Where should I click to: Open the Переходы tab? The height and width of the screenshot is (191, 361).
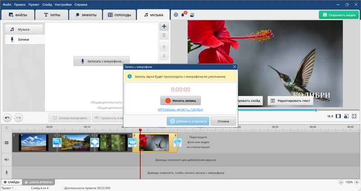(120, 15)
